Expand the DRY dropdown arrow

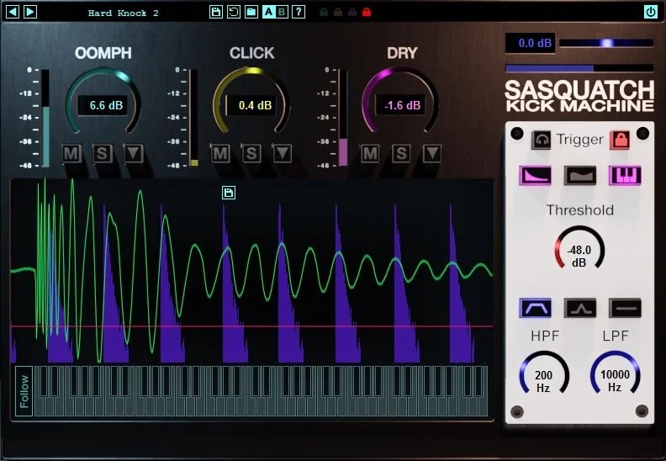[x=432, y=153]
